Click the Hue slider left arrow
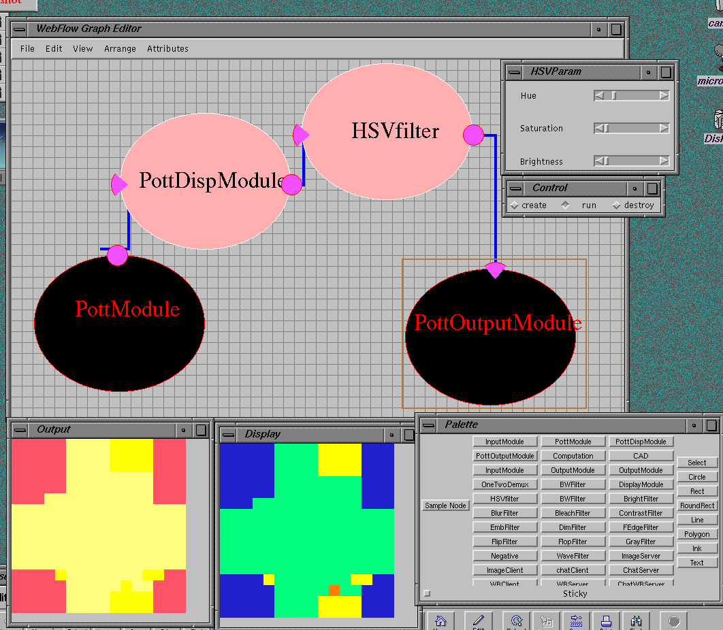The image size is (723, 630). (x=599, y=95)
